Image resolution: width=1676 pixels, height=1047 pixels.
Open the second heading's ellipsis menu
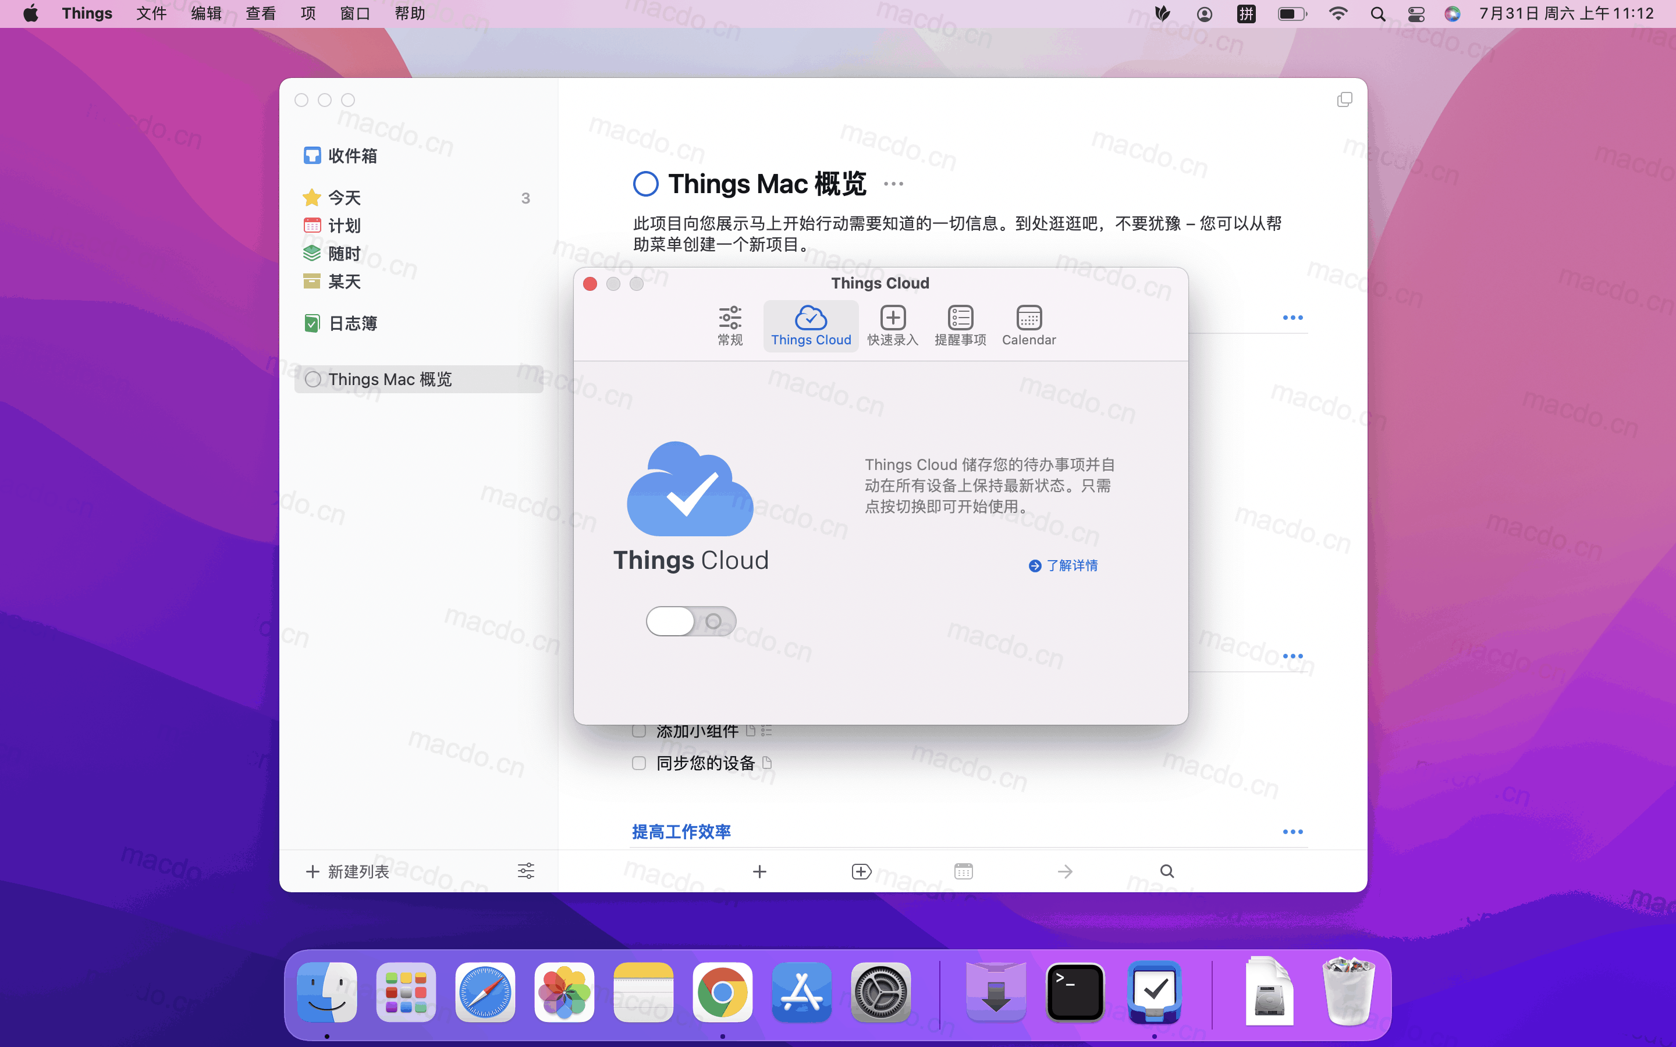pyautogui.click(x=1292, y=656)
